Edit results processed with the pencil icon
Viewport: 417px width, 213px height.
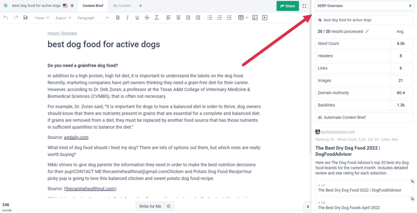pos(367,31)
